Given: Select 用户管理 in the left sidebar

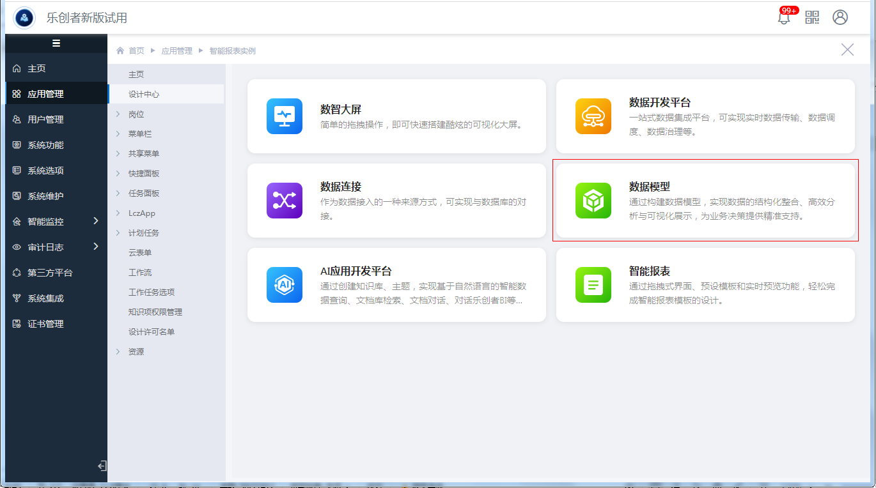Looking at the screenshot, I should tap(45, 119).
